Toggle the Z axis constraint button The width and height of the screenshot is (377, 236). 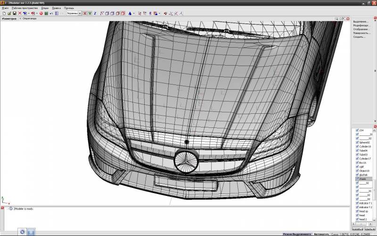(95, 14)
